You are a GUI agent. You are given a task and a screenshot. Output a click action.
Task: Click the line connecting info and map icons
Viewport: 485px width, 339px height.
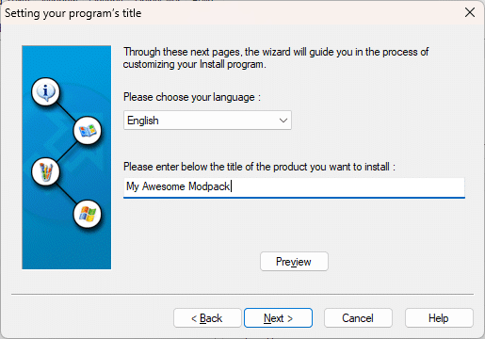67,111
